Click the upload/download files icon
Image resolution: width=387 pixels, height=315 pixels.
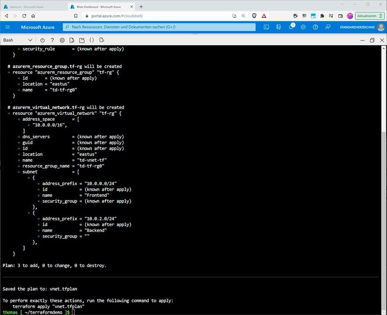72,40
